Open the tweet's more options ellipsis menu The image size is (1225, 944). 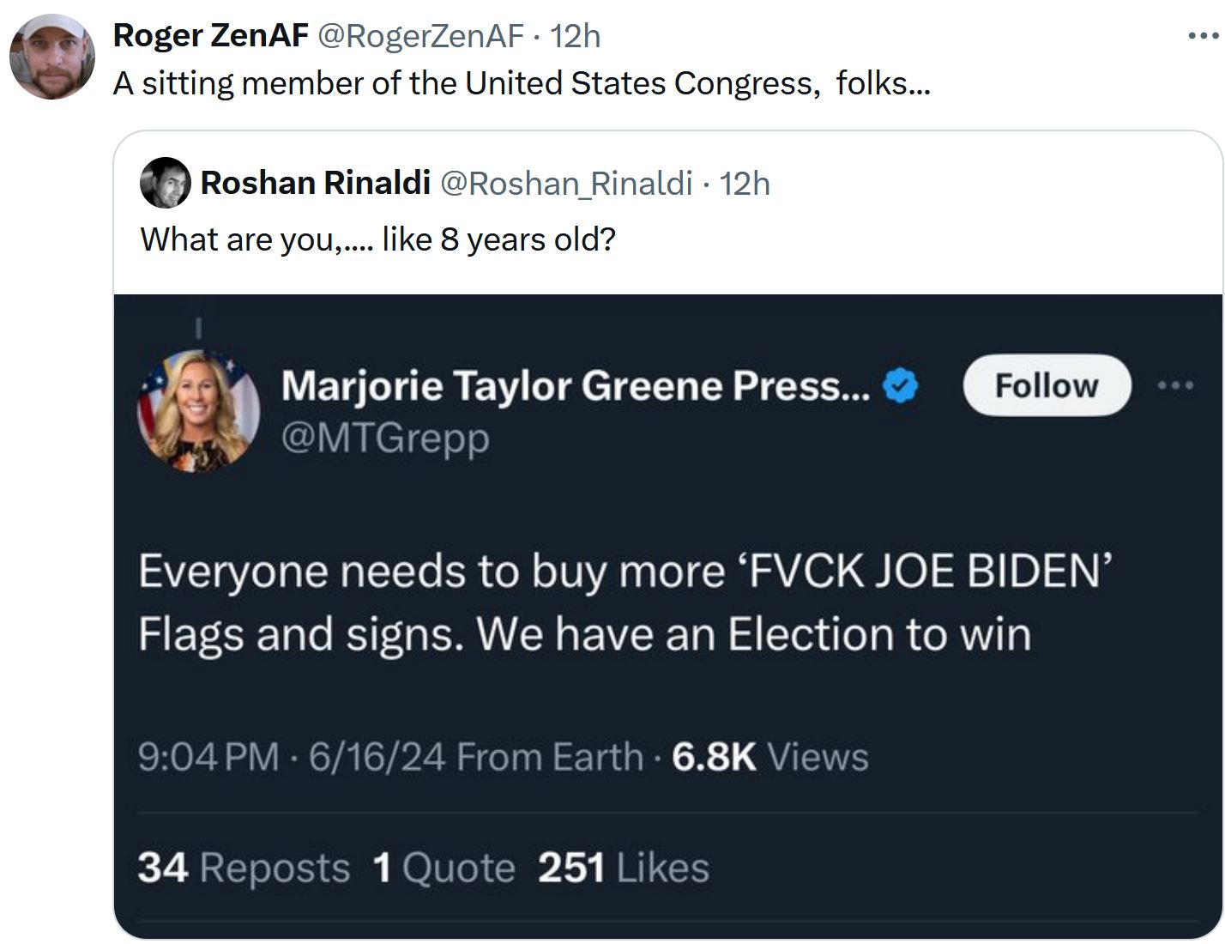1203,37
